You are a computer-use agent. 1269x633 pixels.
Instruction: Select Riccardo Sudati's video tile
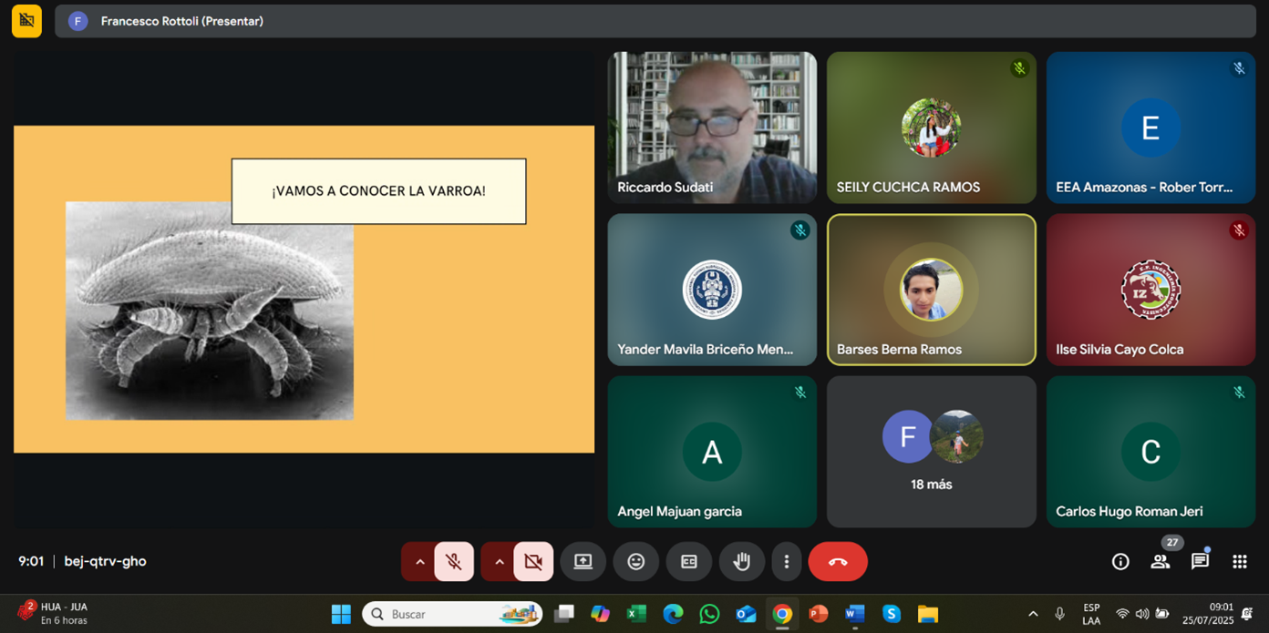pyautogui.click(x=712, y=128)
